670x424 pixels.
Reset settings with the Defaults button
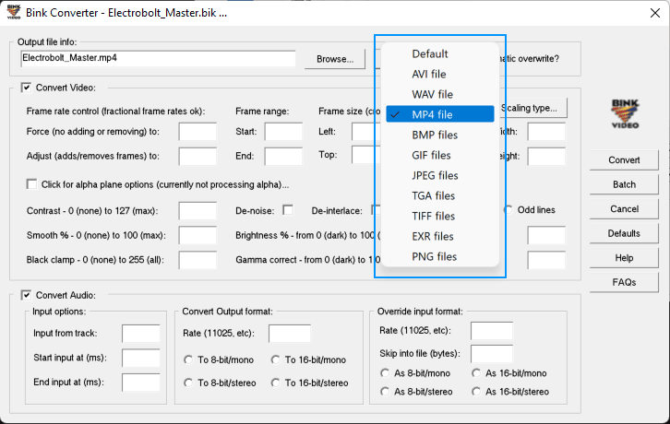point(624,233)
